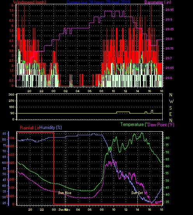Click the 'Temperature (°' legend label
This screenshot has height=215, width=193.
pyautogui.click(x=134, y=124)
